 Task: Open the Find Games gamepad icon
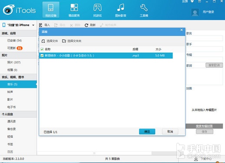coord(97,7)
